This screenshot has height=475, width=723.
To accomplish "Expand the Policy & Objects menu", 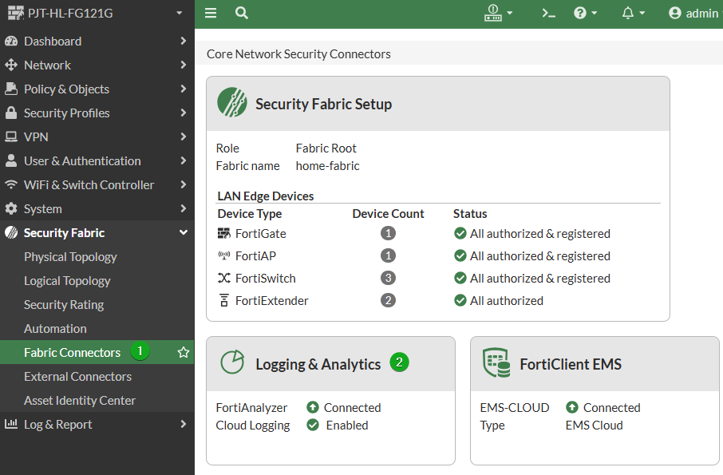I will 97,89.
